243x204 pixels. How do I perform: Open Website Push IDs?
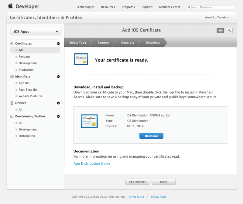point(30,96)
